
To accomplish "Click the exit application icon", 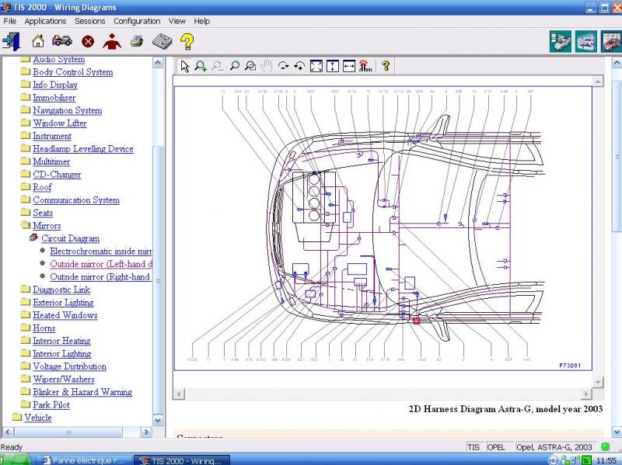I will click(11, 41).
